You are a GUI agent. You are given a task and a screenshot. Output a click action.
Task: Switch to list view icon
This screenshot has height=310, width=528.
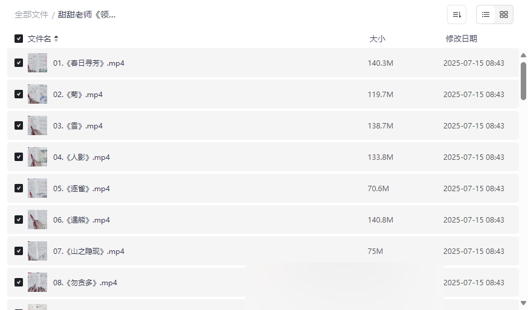point(486,14)
